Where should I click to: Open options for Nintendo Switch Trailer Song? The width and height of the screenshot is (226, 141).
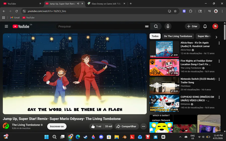[x=219, y=79]
